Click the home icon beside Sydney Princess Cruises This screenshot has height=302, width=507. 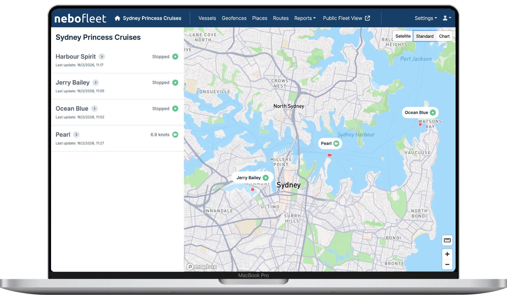click(x=117, y=18)
